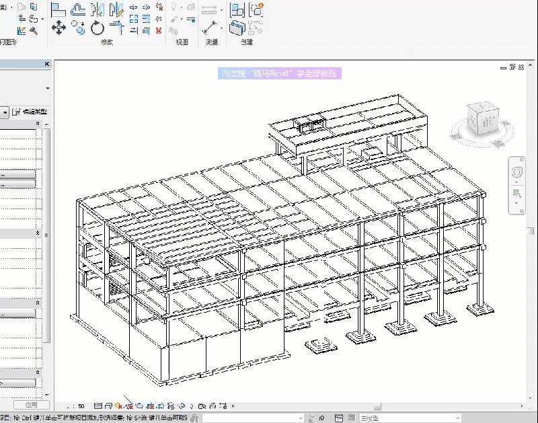Select the Offset tool icon
This screenshot has height=423, width=538.
(x=78, y=9)
